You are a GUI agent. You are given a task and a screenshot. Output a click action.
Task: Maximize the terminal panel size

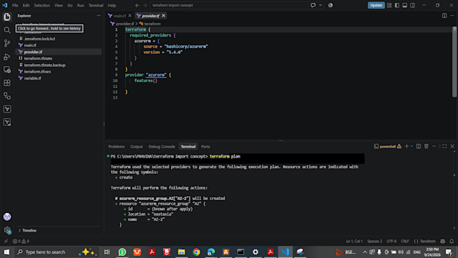(445, 146)
